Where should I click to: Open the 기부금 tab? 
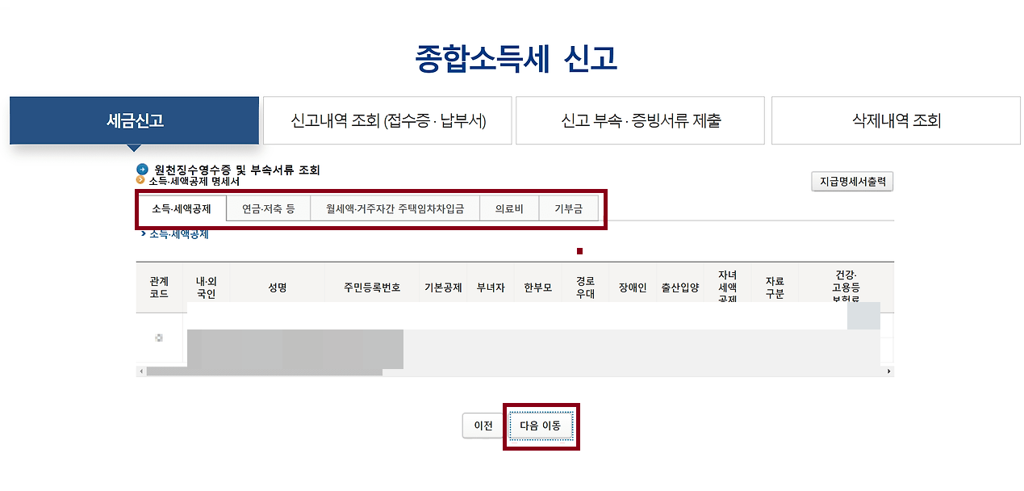pos(570,208)
